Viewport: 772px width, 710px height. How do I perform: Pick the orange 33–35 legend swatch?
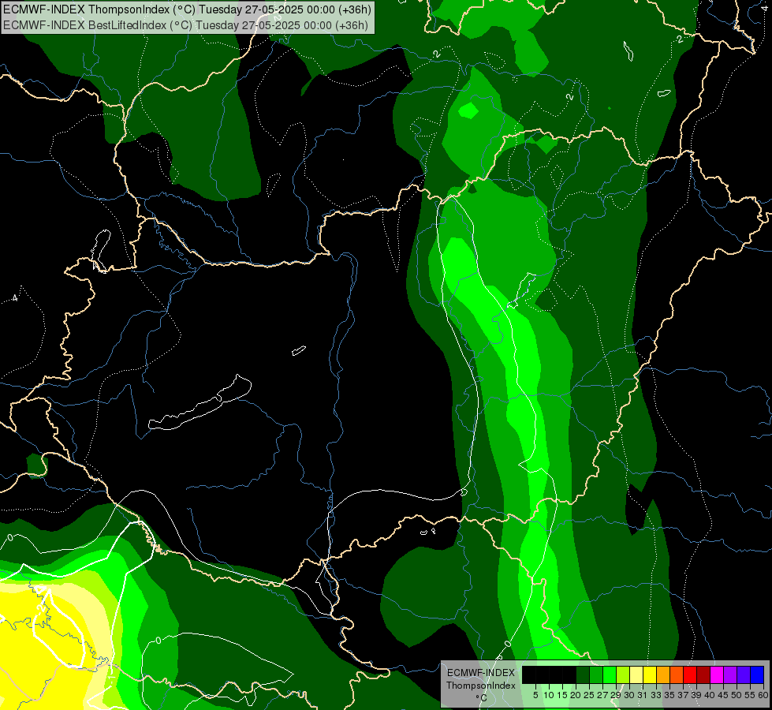663,674
